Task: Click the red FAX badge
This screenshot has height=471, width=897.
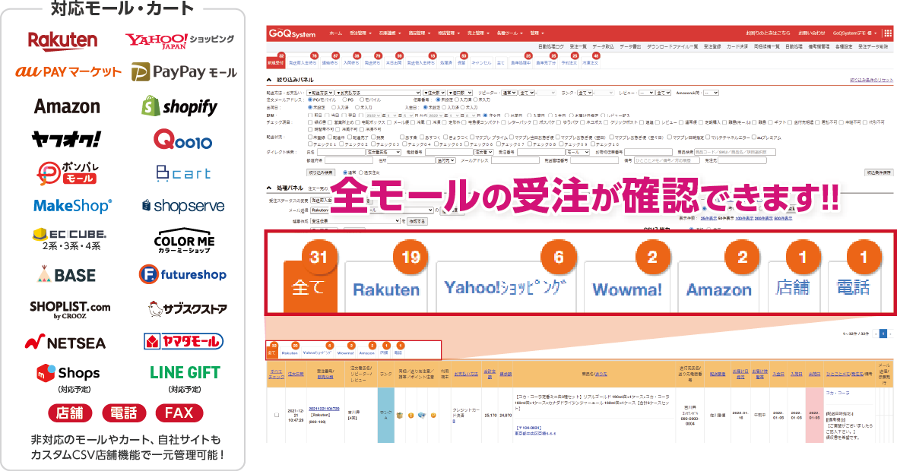Action: (179, 413)
